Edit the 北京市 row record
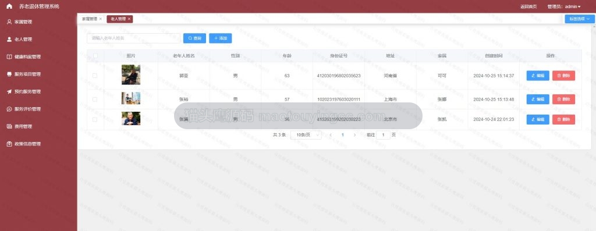Screen dimensions: 596x231 (x=538, y=119)
